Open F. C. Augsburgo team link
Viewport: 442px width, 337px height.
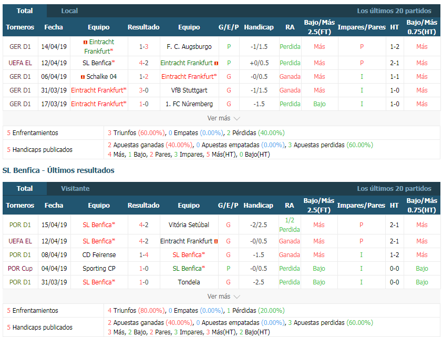pos(189,47)
